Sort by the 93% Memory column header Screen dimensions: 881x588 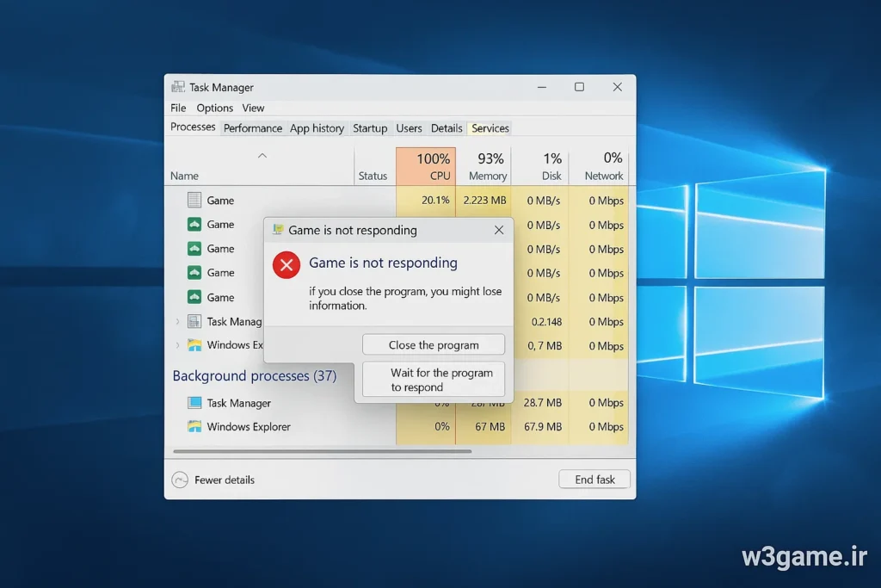[x=484, y=166]
